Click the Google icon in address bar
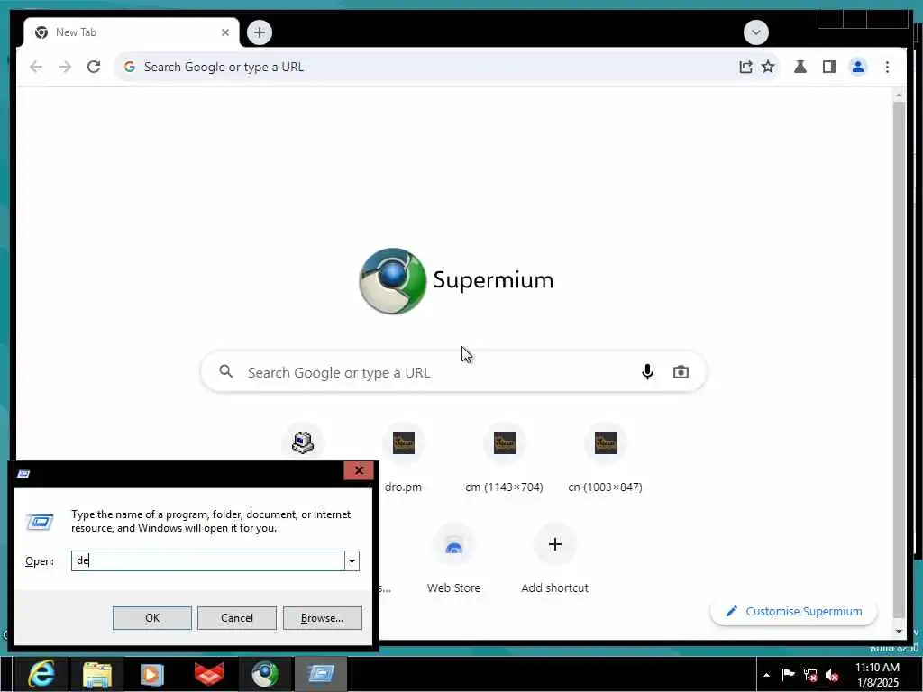Image resolution: width=923 pixels, height=692 pixels. coord(130,67)
